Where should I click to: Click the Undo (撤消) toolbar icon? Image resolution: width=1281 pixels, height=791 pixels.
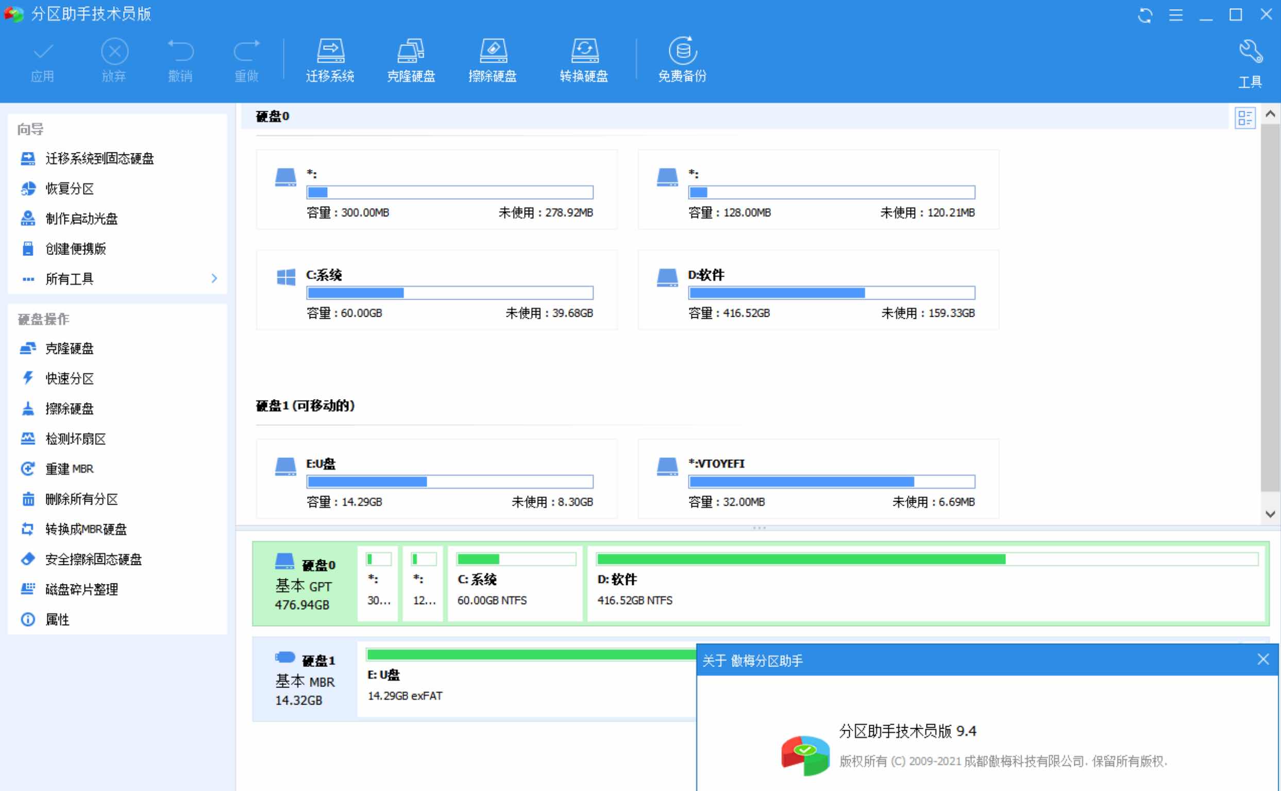[180, 60]
